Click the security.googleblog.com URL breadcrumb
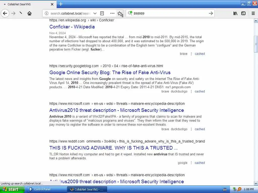Viewport: 258px width, 193px height. (x=106, y=66)
